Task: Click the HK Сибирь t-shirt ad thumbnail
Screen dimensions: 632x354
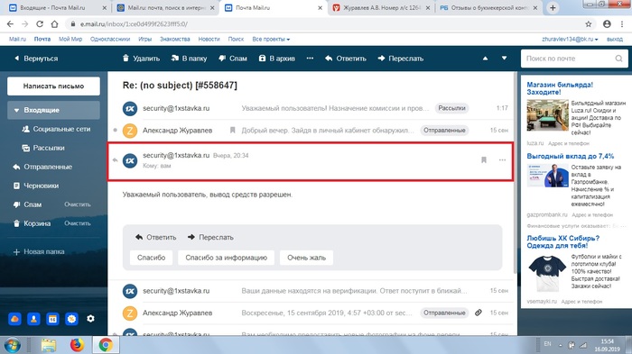Action: pos(548,273)
